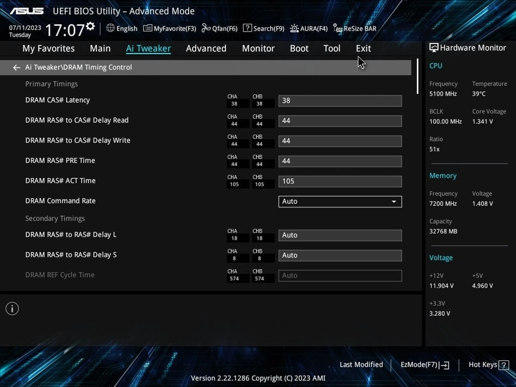Click the Memory section heading
Screen dimensions: 516x387
pos(443,175)
